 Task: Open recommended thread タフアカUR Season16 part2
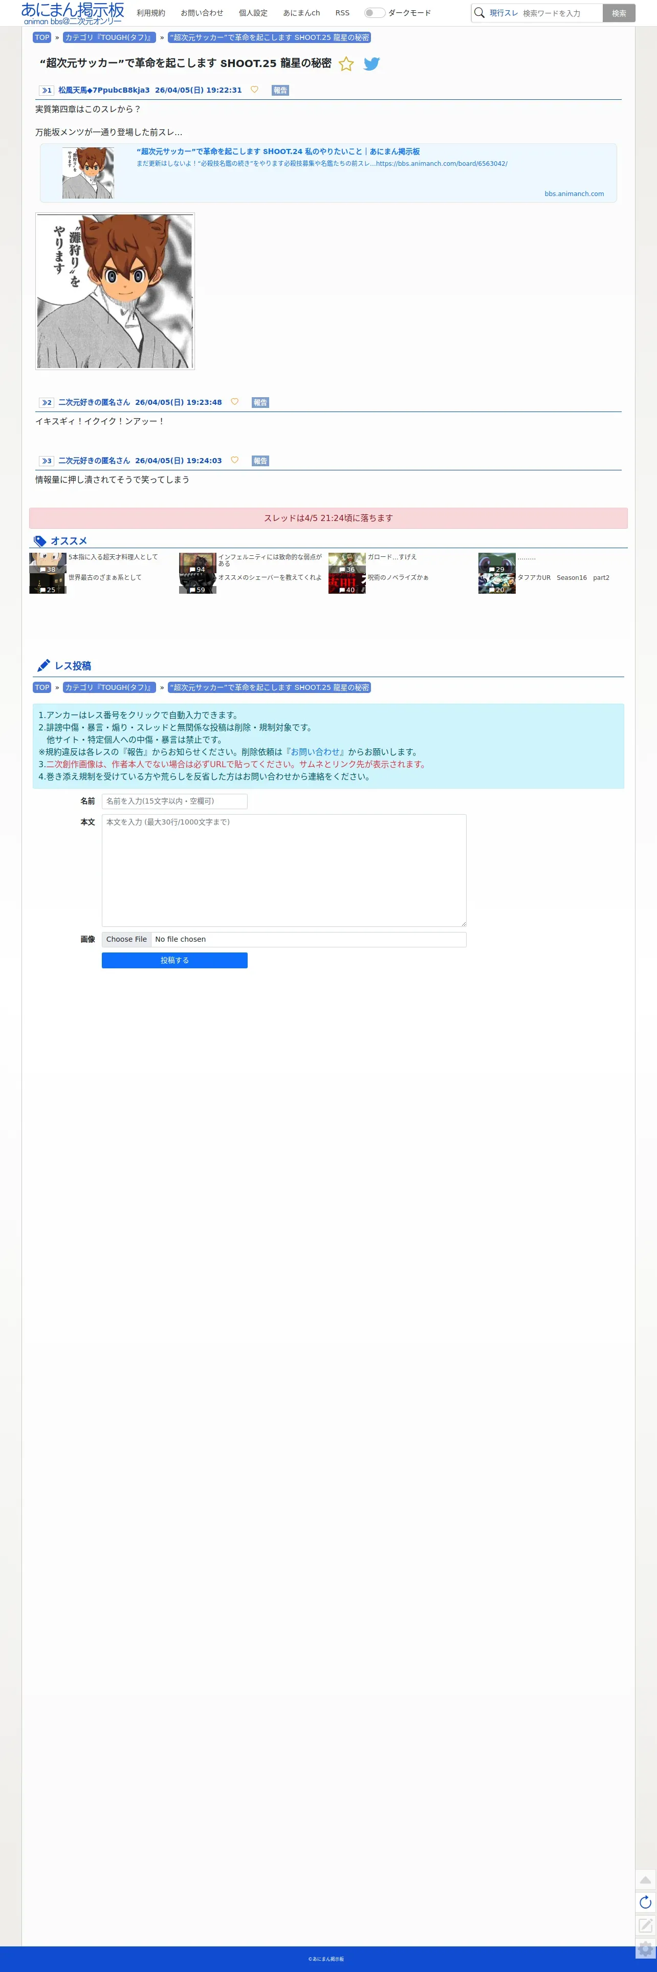tap(563, 578)
